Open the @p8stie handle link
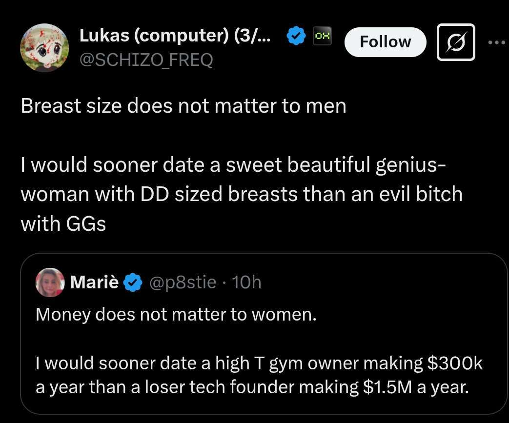 [x=183, y=282]
